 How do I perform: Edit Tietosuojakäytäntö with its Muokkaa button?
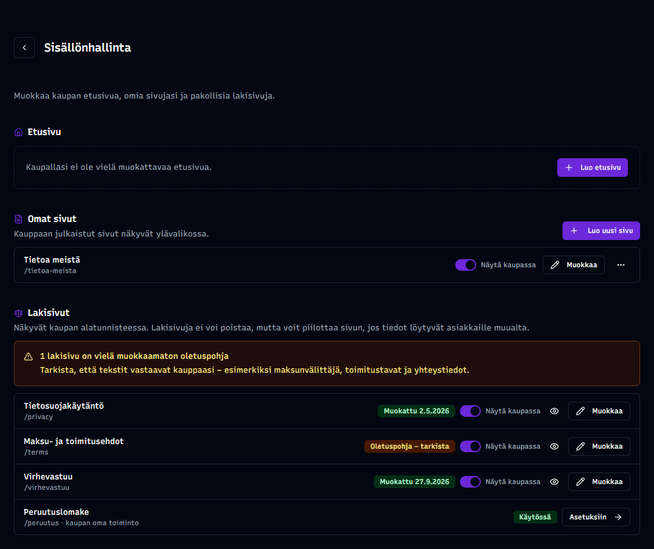(x=599, y=411)
